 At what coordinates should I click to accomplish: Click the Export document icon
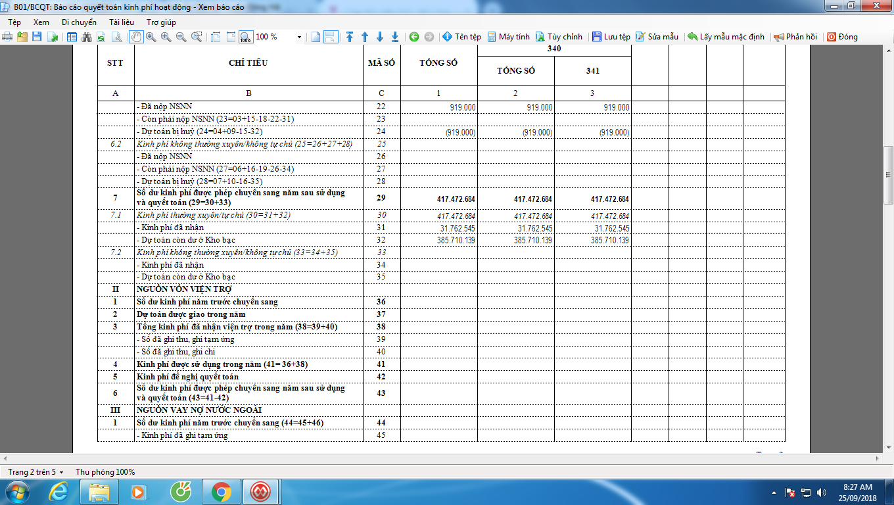(x=52, y=37)
